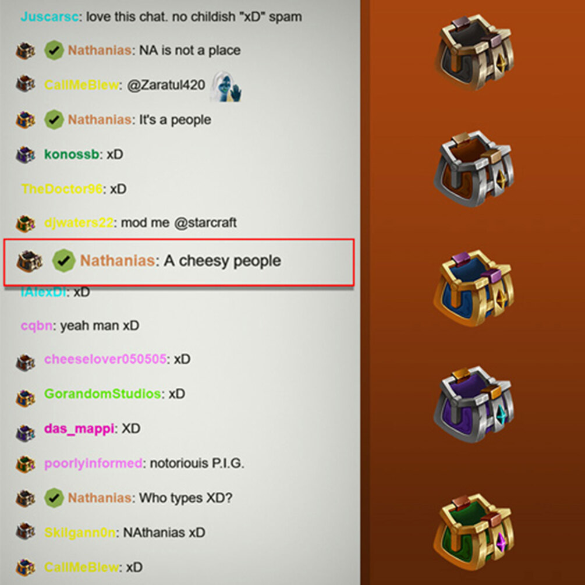Open poorlyinformed's user profile
Screen dimensions: 585x585
pyautogui.click(x=93, y=463)
